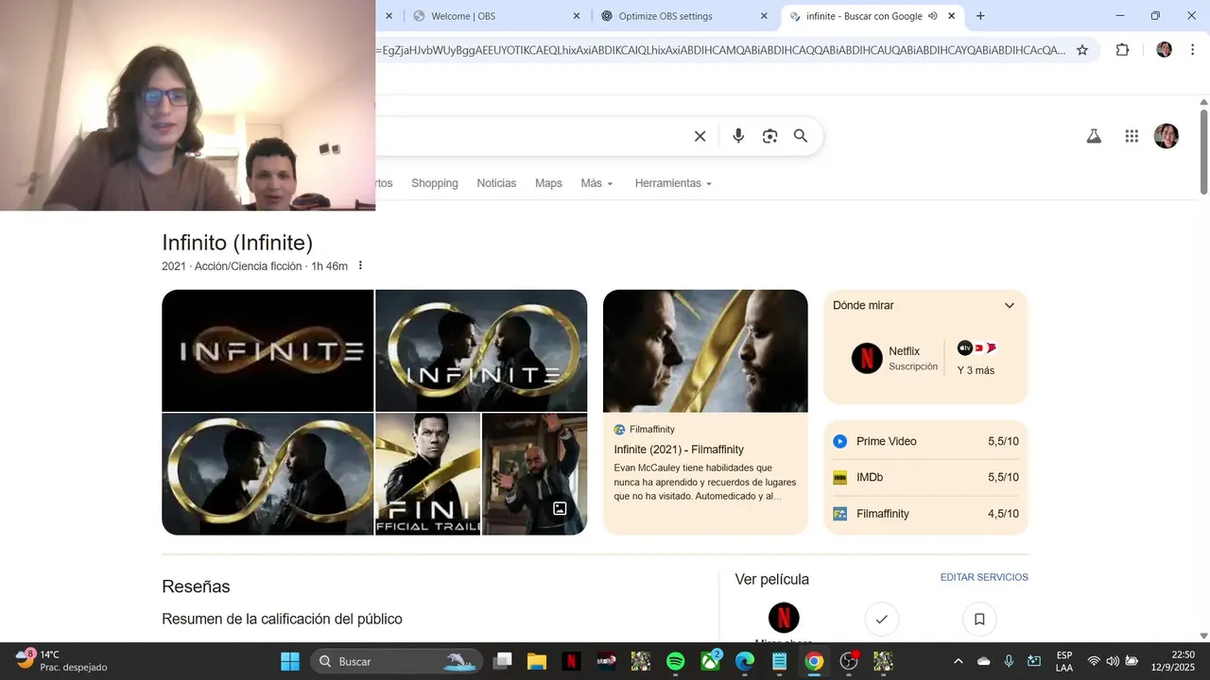1210x680 pixels.
Task: Open Spotify from the taskbar
Action: click(675, 661)
